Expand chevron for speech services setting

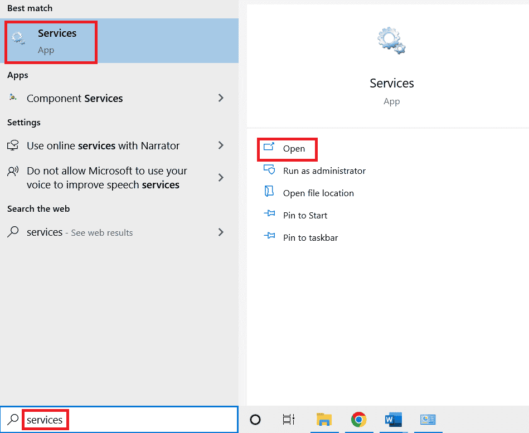coord(221,177)
